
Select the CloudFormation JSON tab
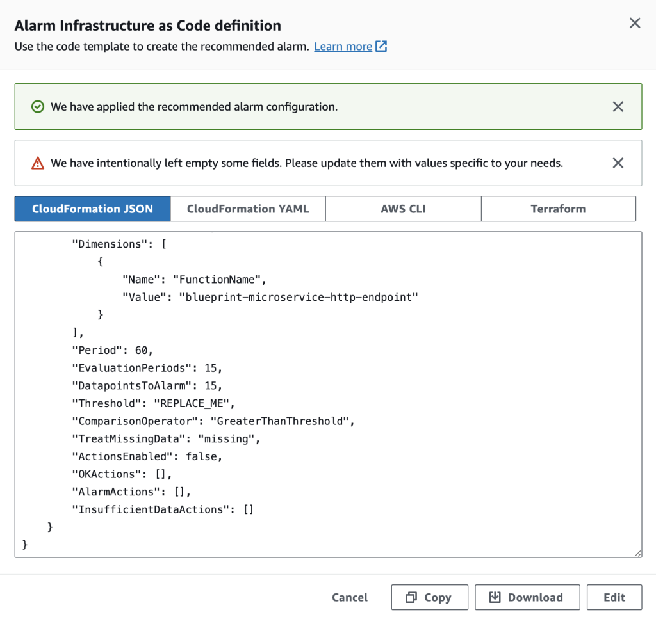click(x=93, y=209)
